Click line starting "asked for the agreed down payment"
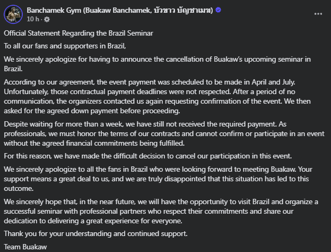Viewport: 331px width, 252px height. click(92, 111)
